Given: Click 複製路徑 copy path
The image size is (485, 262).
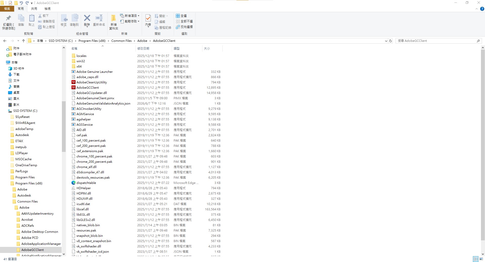Looking at the screenshot, I should (46, 21).
